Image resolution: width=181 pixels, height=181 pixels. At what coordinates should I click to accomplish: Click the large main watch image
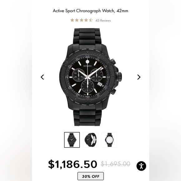point(90,77)
